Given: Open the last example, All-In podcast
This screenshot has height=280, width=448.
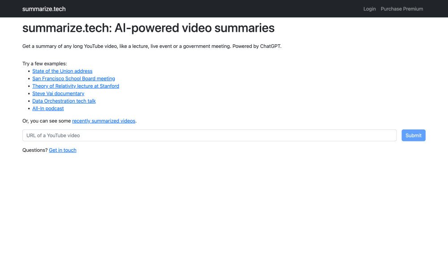Looking at the screenshot, I should (x=48, y=108).
